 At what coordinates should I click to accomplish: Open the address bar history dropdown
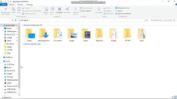(x=144, y=20)
